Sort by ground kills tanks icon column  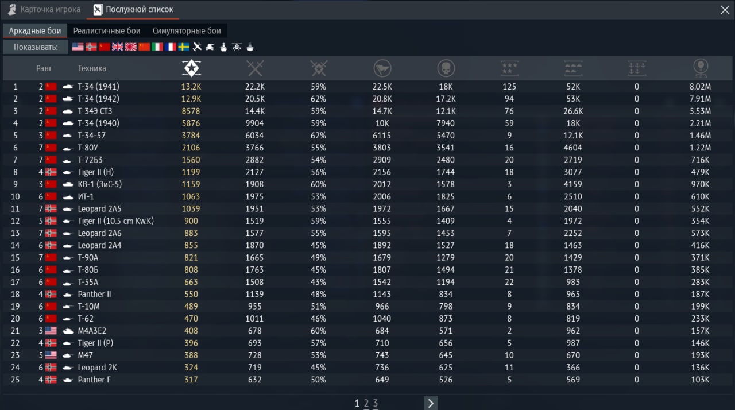(573, 68)
